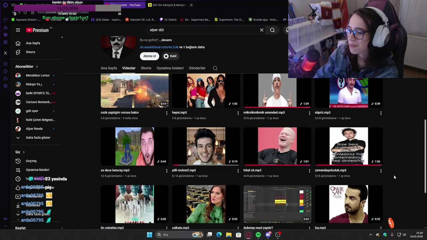Click the Katıl join button

170,56
